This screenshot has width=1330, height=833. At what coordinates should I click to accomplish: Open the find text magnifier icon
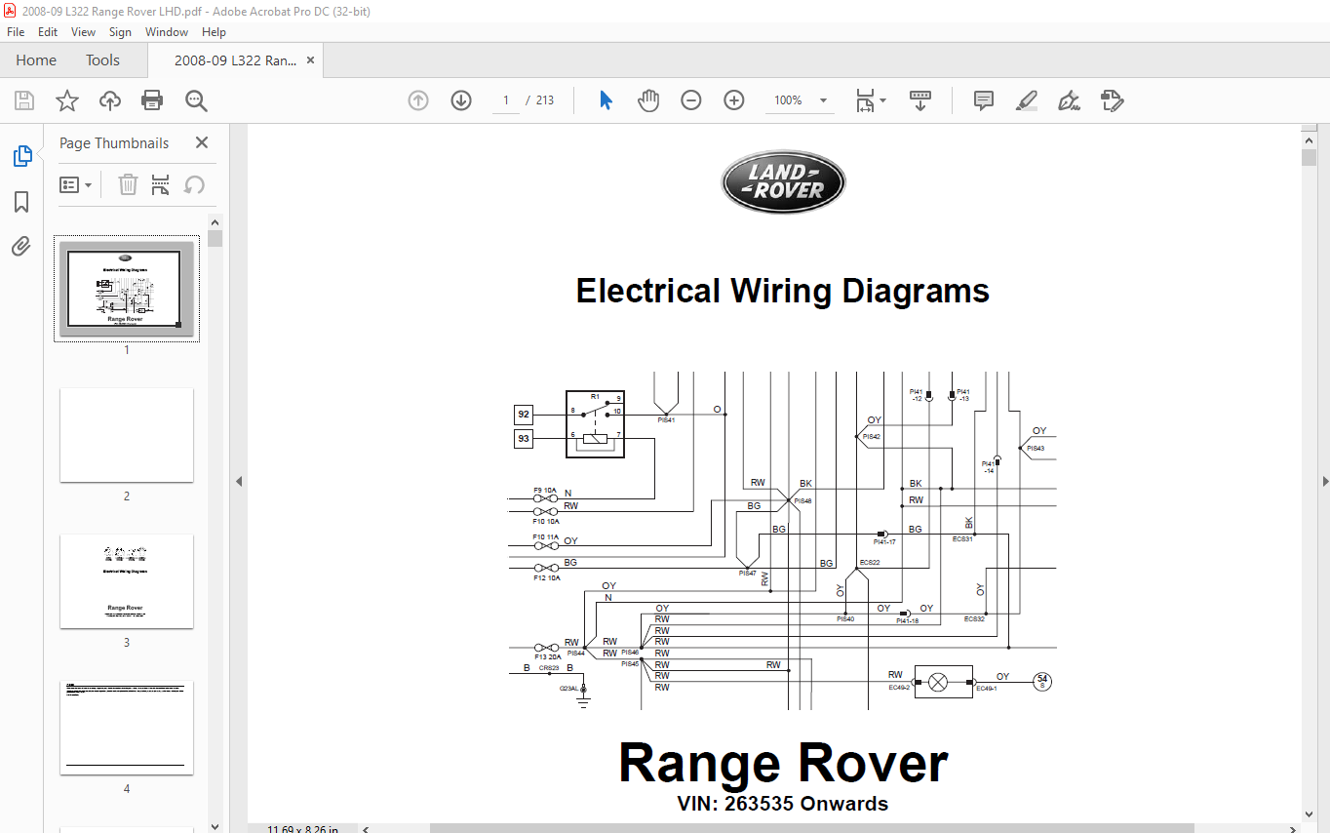[x=196, y=100]
